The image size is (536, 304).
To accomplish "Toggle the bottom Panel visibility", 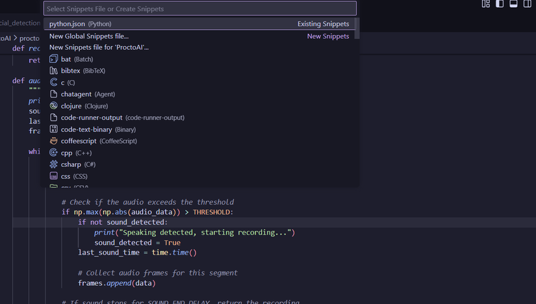I will point(513,4).
